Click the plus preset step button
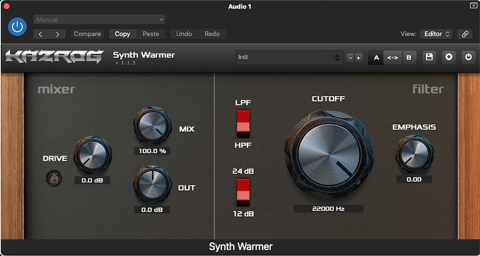This screenshot has height=256, width=480. (359, 58)
